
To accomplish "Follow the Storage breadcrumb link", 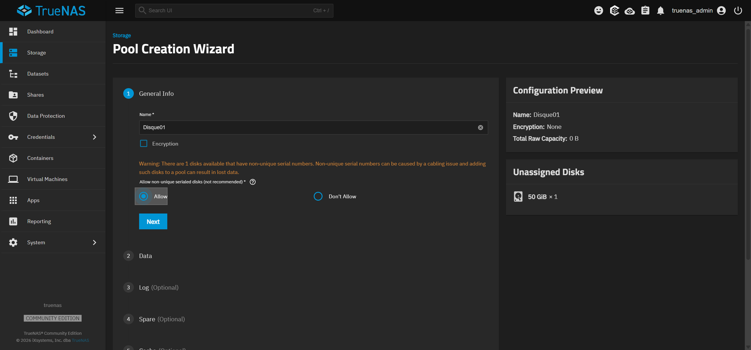I will [x=122, y=35].
